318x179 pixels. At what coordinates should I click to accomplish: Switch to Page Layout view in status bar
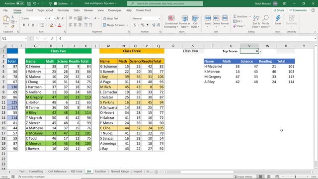click(269, 177)
